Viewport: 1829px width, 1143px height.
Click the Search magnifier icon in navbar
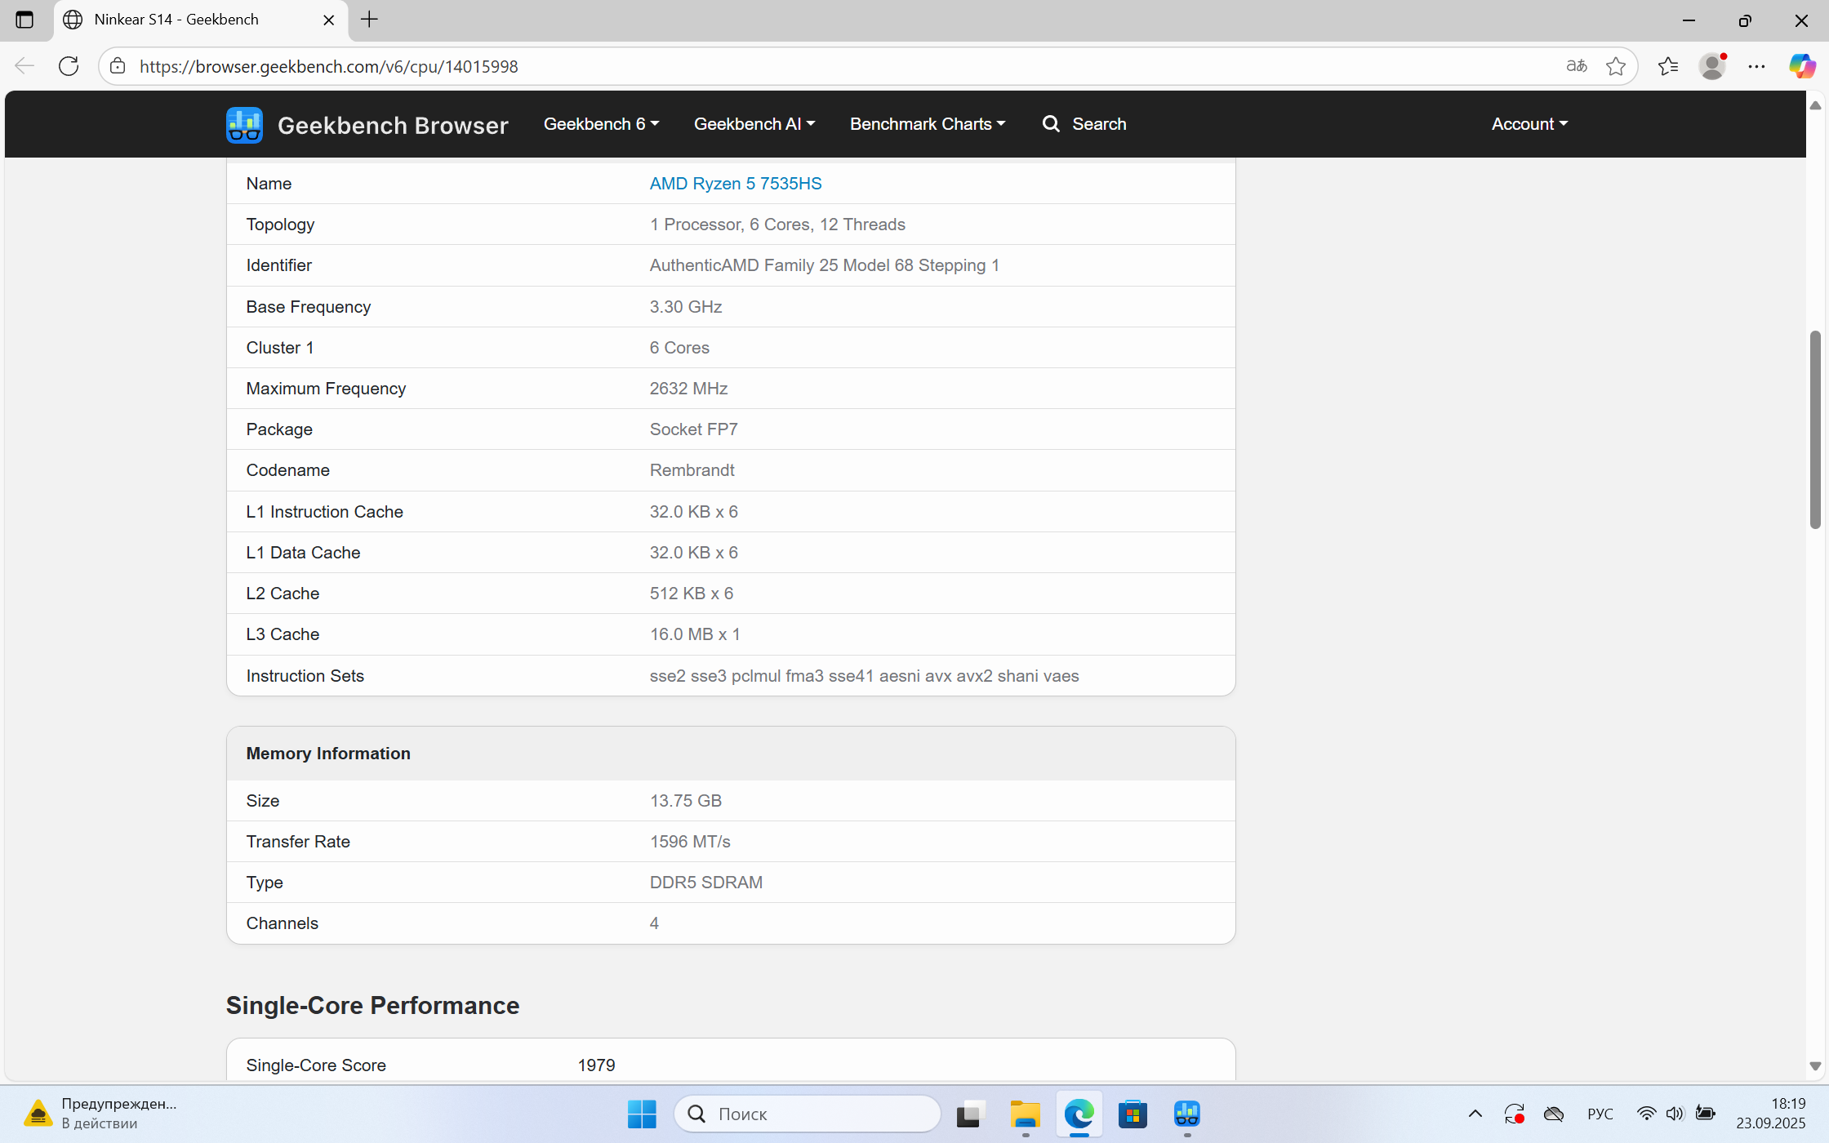point(1051,124)
